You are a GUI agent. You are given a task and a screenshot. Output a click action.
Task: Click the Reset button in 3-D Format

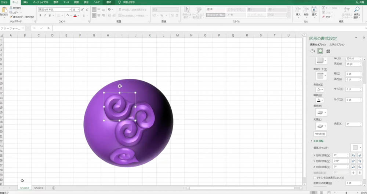tap(320, 134)
